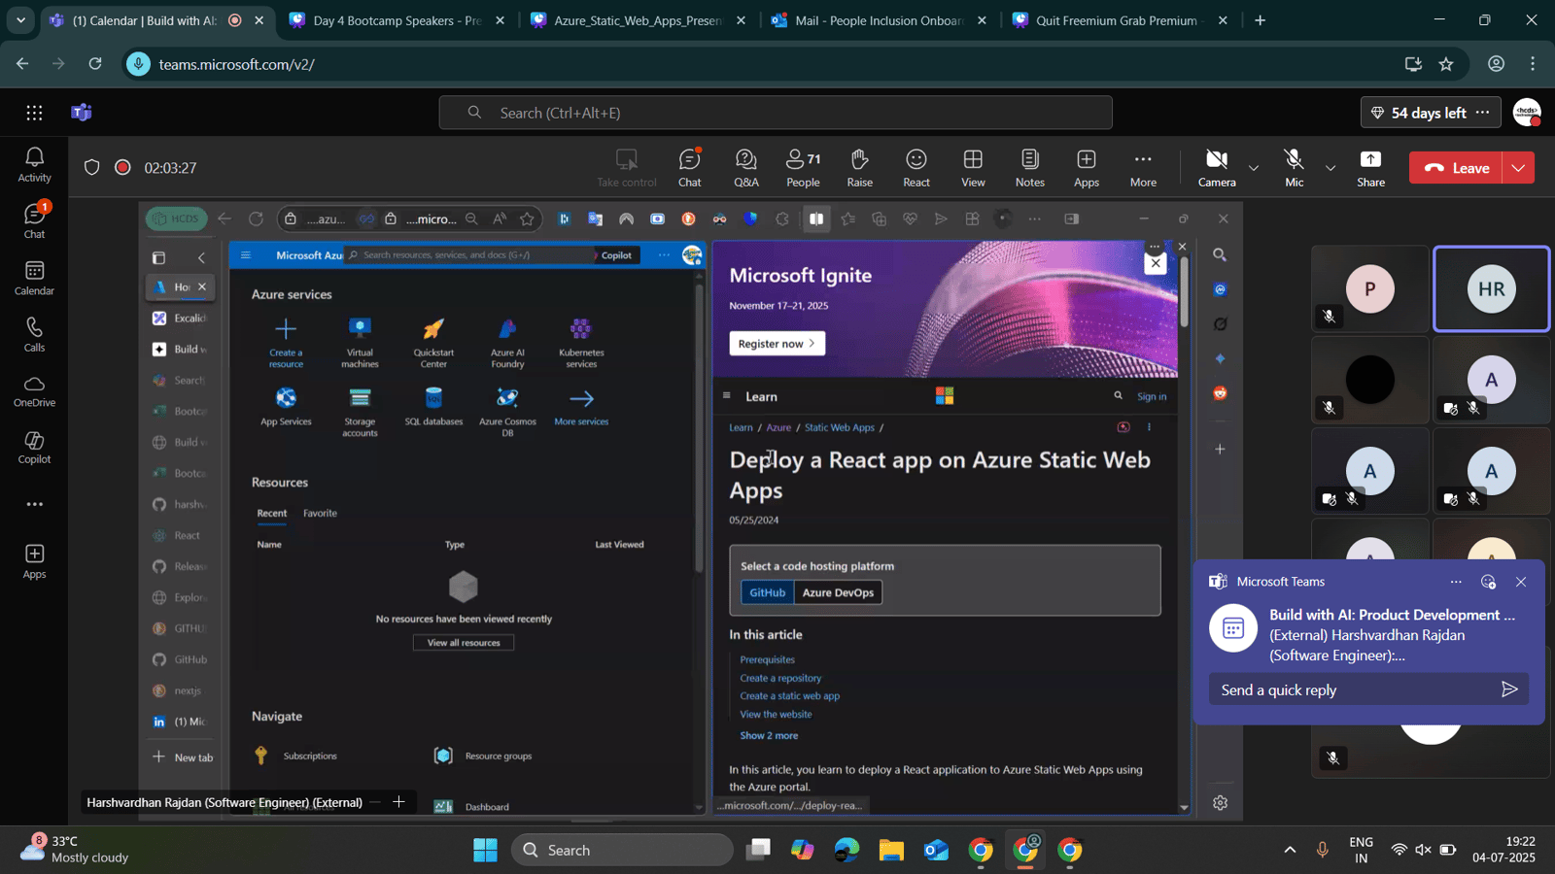Open Chrome tab search dropdown
The width and height of the screenshot is (1555, 874).
click(20, 20)
